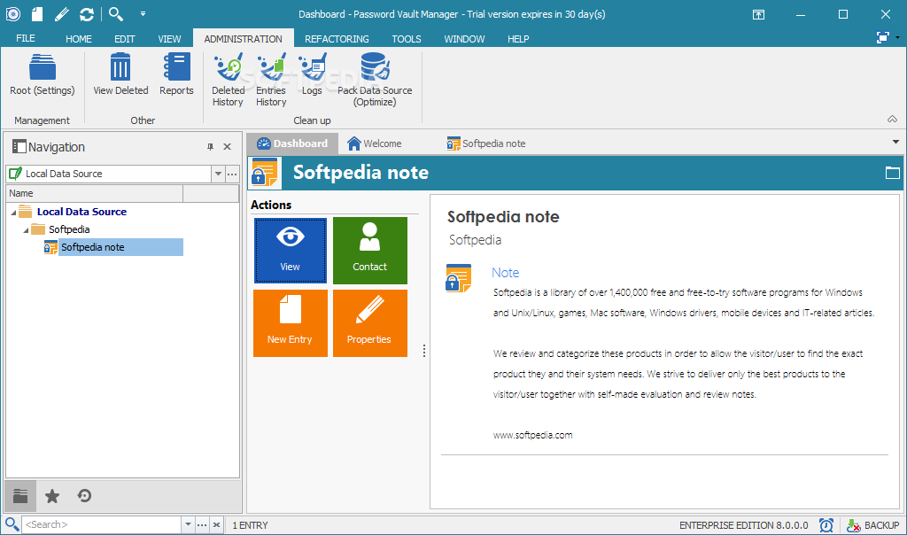Open the VIEW ribbon tab

point(169,39)
